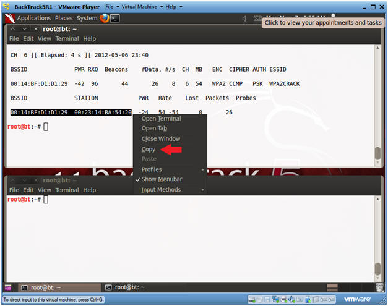
Task: Click the VMware sound card icon
Action: pos(291,300)
